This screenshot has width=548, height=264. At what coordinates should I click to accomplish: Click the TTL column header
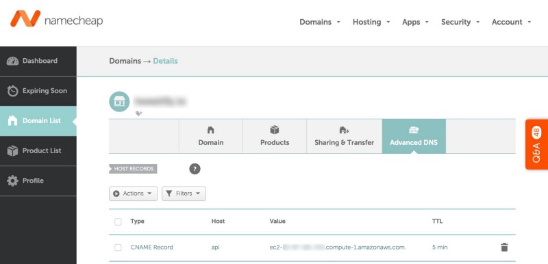coord(437,221)
